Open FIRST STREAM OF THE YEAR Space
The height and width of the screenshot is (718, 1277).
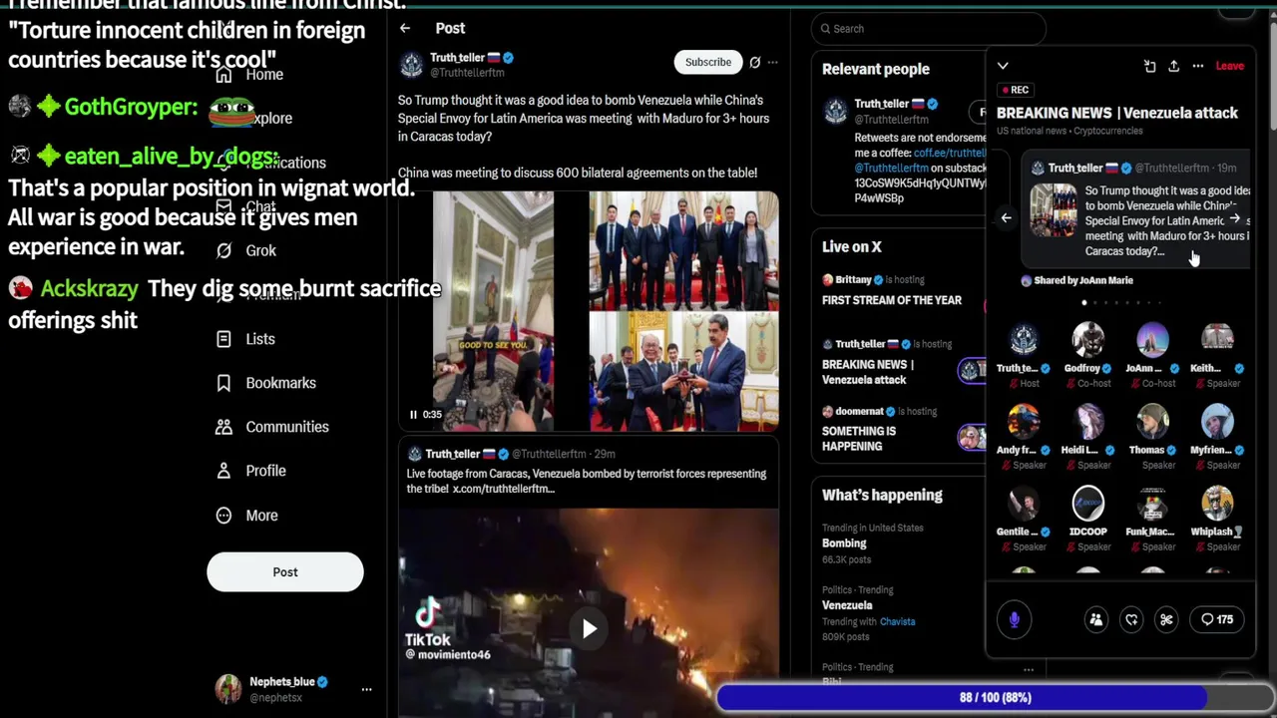click(892, 300)
